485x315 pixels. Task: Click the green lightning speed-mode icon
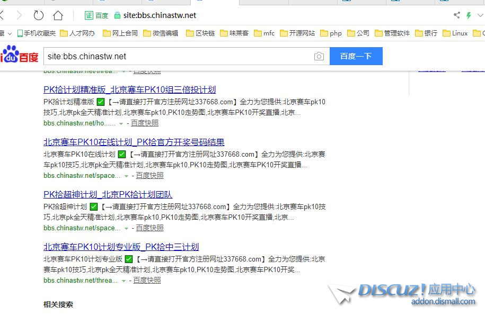[469, 15]
